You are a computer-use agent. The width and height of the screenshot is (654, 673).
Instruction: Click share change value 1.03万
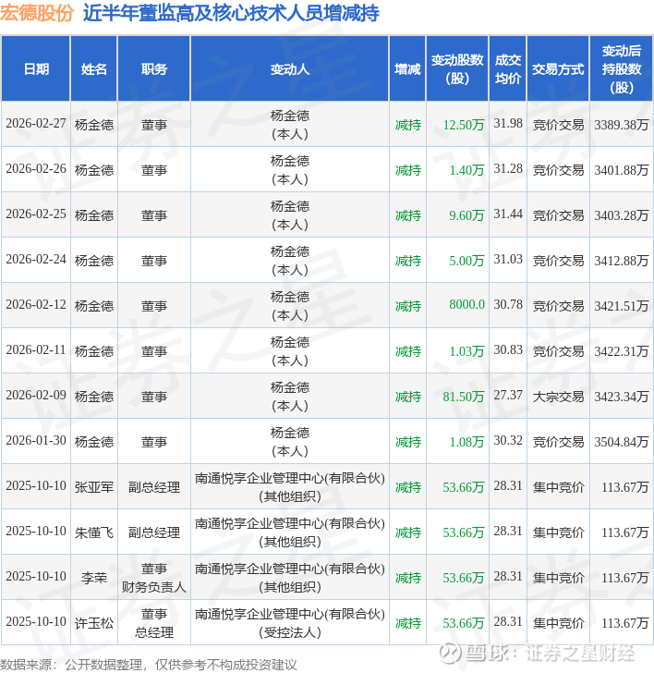coord(466,351)
